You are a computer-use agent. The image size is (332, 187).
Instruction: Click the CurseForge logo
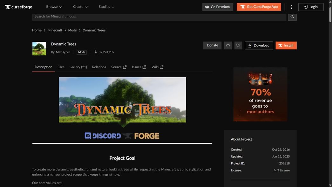pyautogui.click(x=18, y=6)
